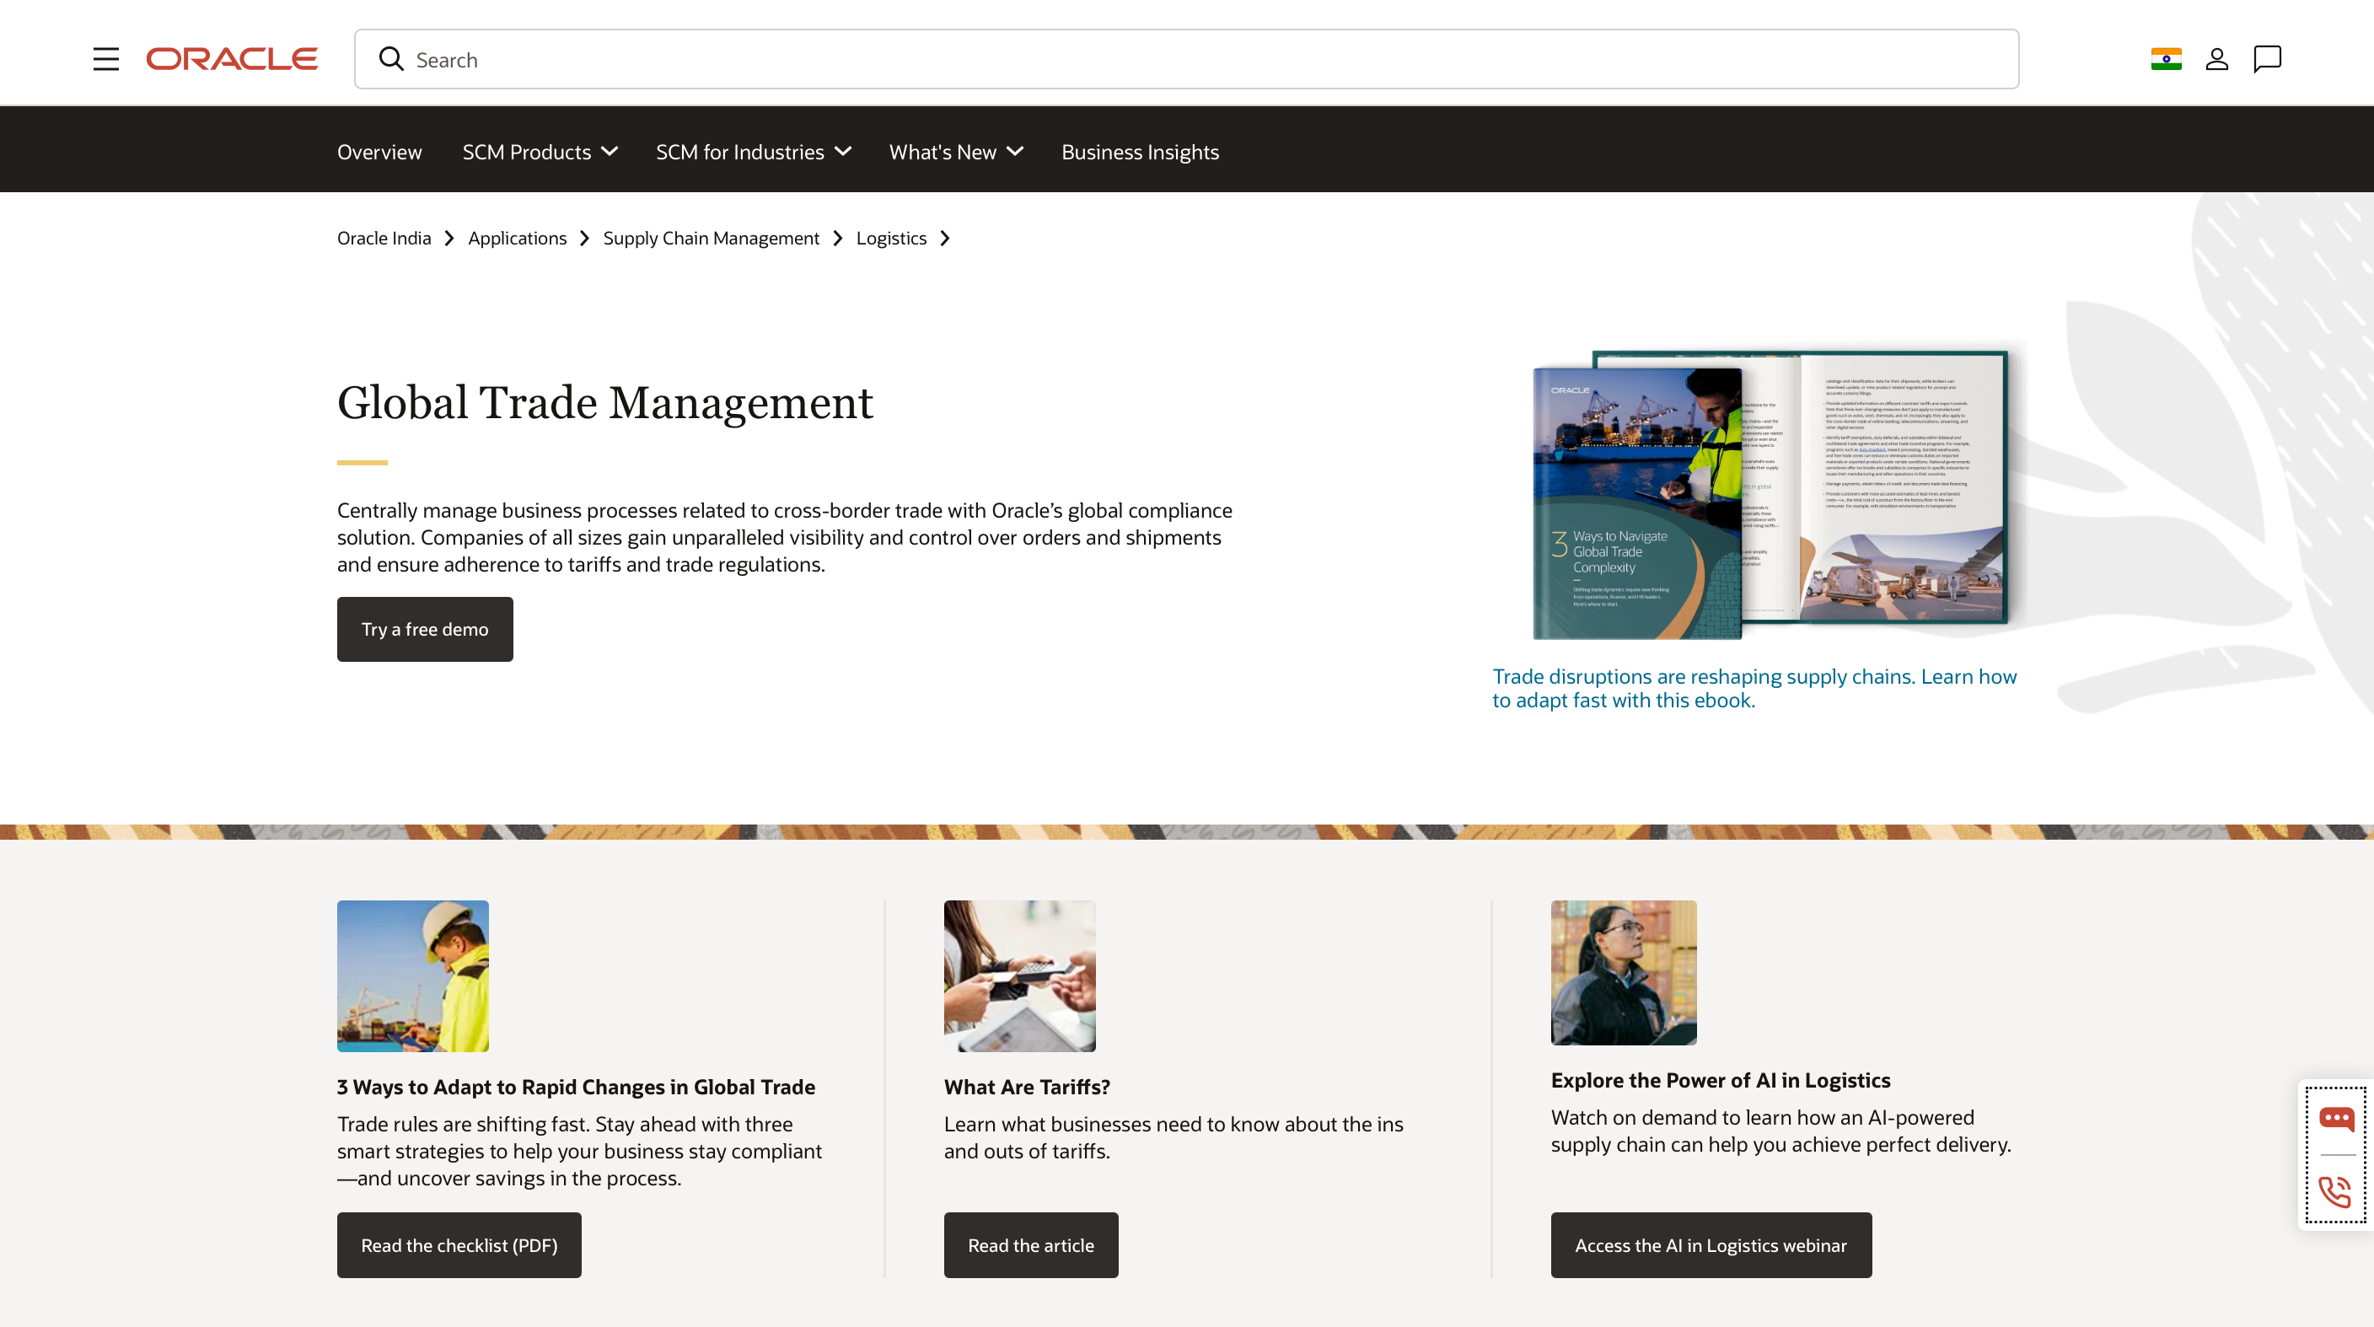The image size is (2374, 1327).
Task: Click the port worker thumbnail image
Action: point(413,976)
